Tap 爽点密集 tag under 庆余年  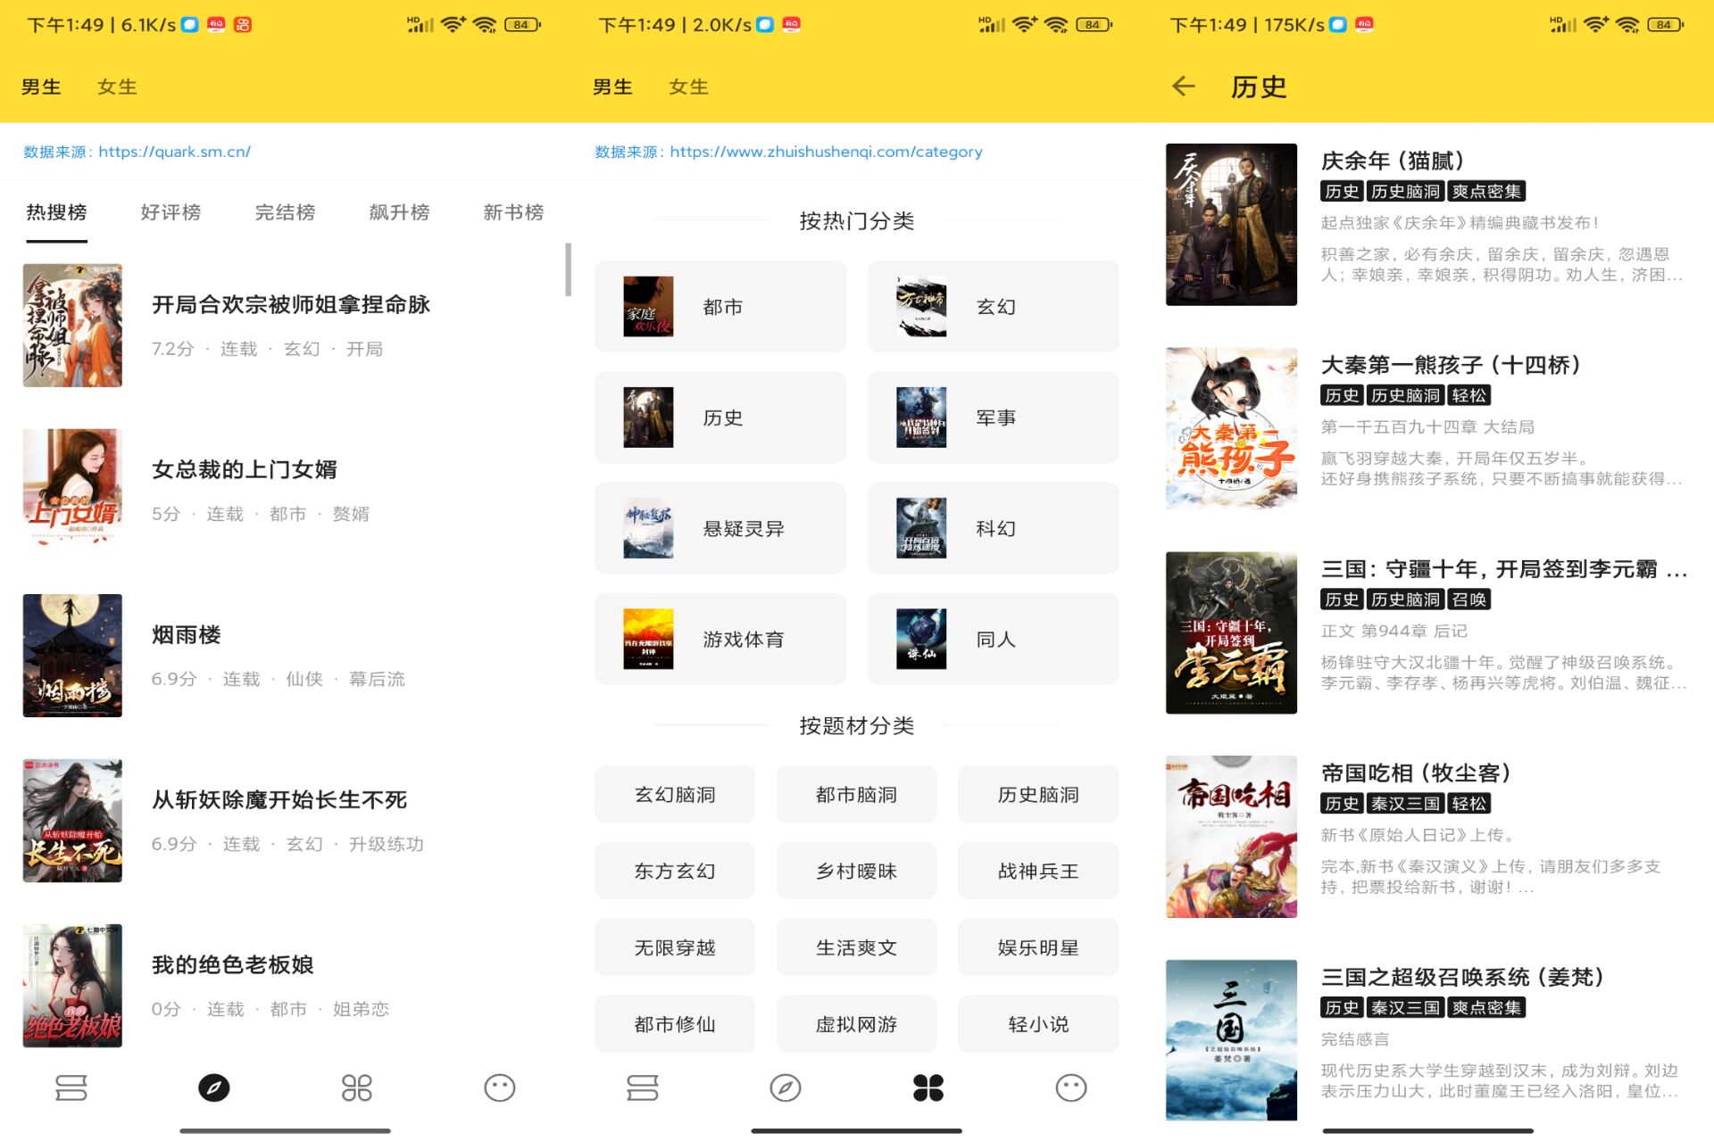click(x=1486, y=191)
